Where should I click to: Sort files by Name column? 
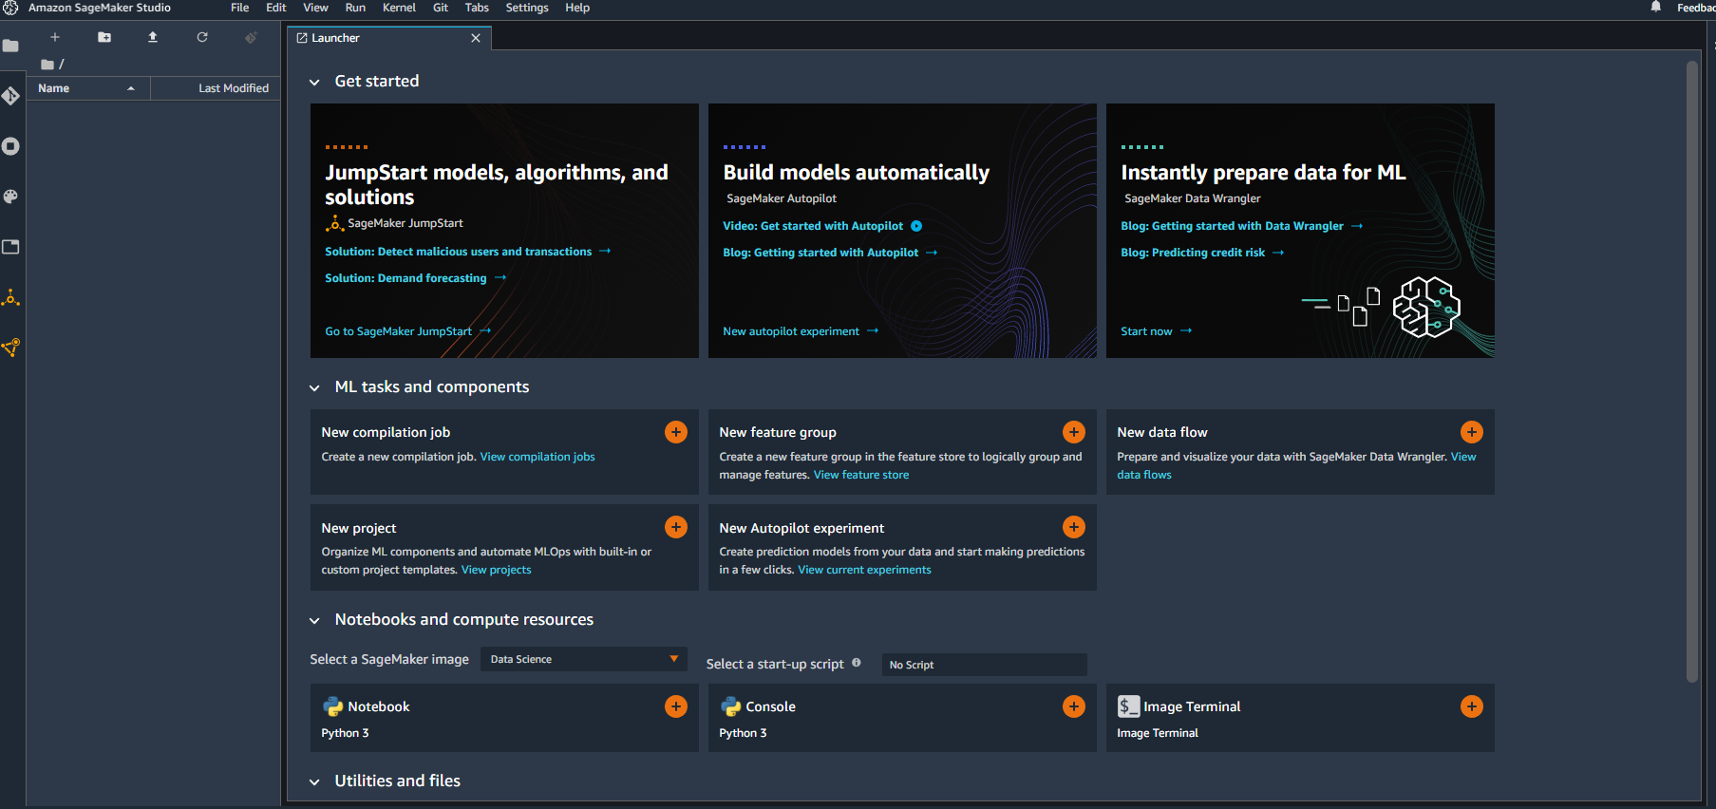coord(88,88)
